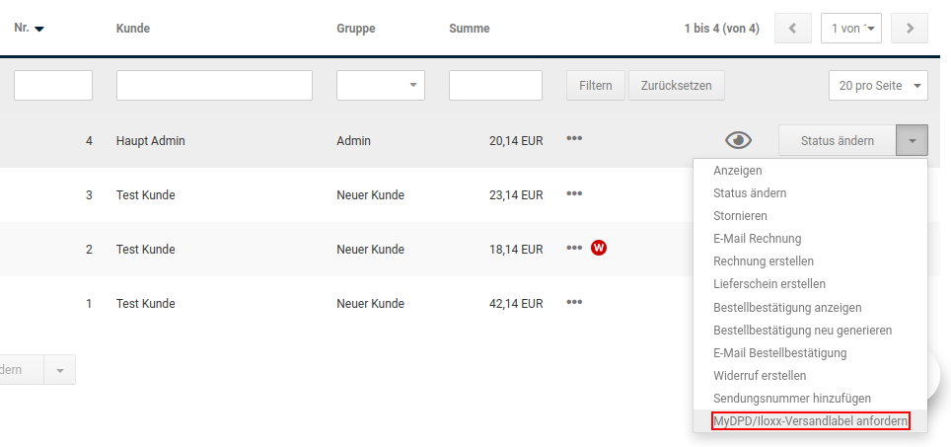Image resolution: width=951 pixels, height=447 pixels.
Task: Open the page selector dropdown
Action: tap(851, 29)
